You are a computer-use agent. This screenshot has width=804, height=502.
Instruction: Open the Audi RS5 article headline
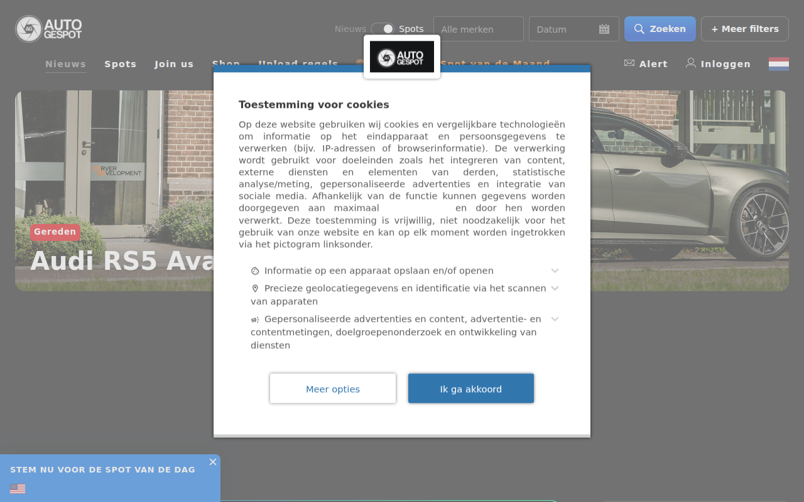pyautogui.click(x=122, y=261)
